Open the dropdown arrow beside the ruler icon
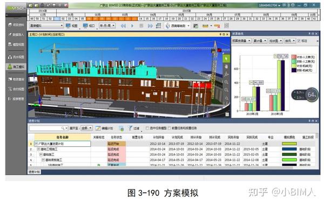 (211, 26)
